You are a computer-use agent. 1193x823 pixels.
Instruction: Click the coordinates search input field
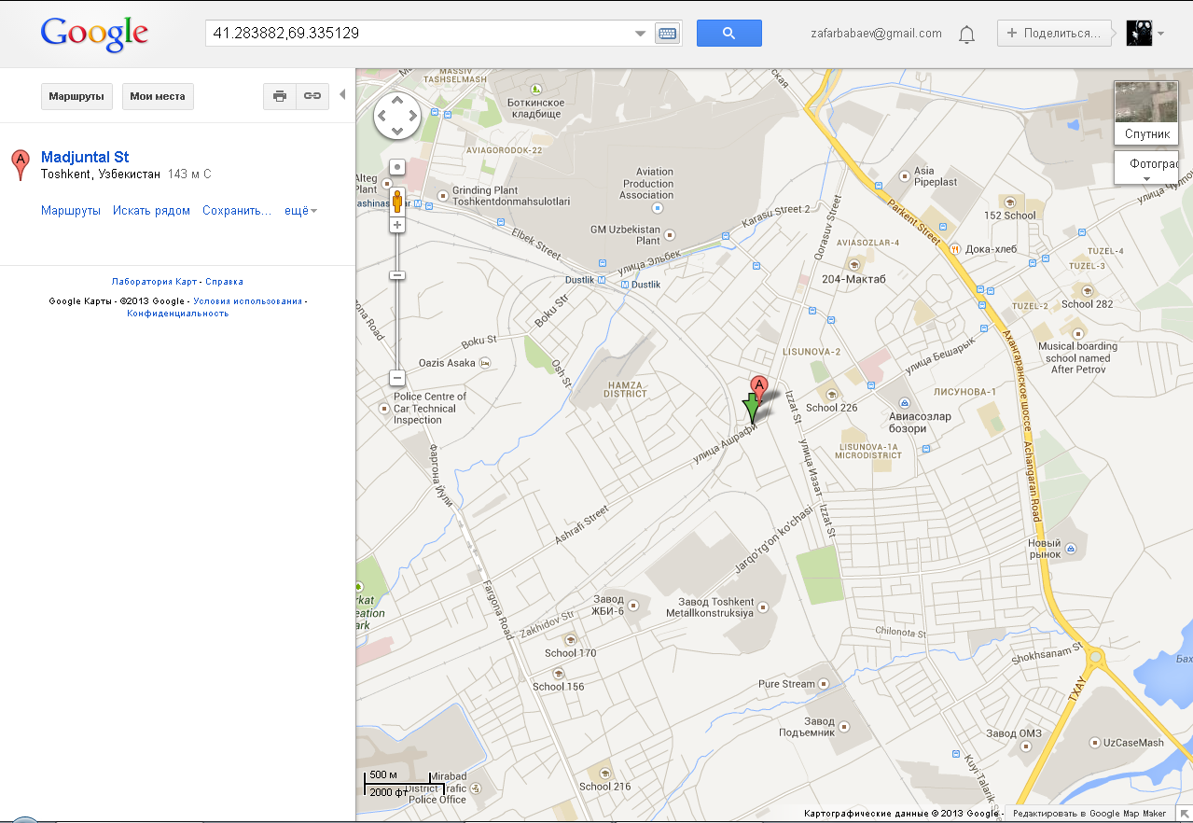[418, 34]
